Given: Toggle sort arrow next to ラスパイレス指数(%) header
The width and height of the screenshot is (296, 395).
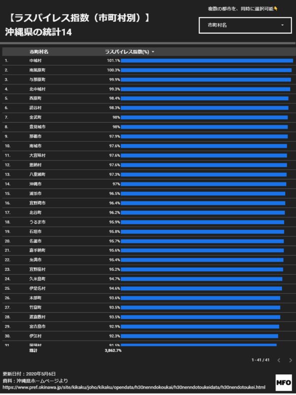Looking at the screenshot, I should click(153, 52).
